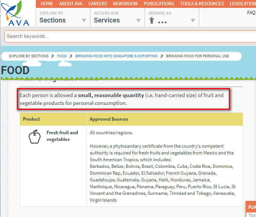Open the HOME menu item
256x217 pixels.
47,4
